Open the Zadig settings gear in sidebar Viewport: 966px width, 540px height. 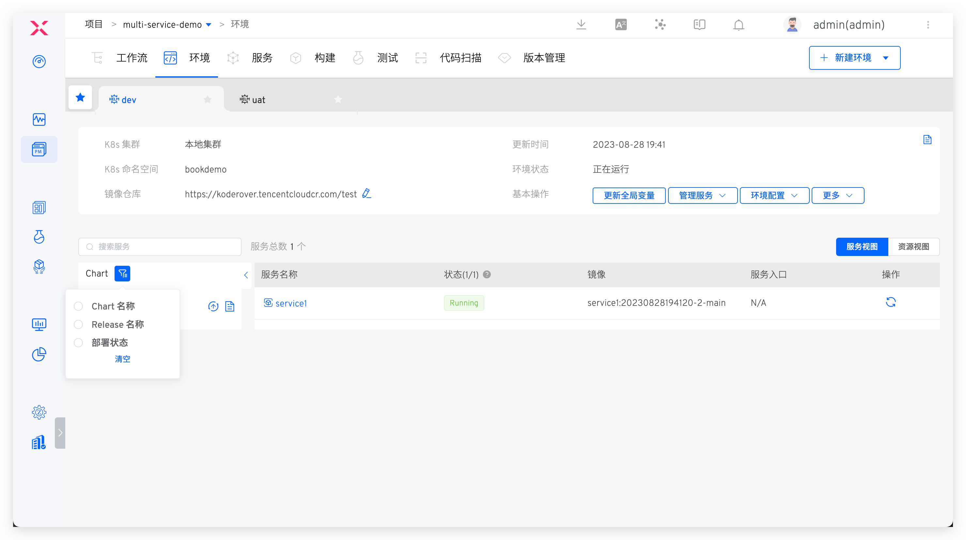pyautogui.click(x=39, y=412)
